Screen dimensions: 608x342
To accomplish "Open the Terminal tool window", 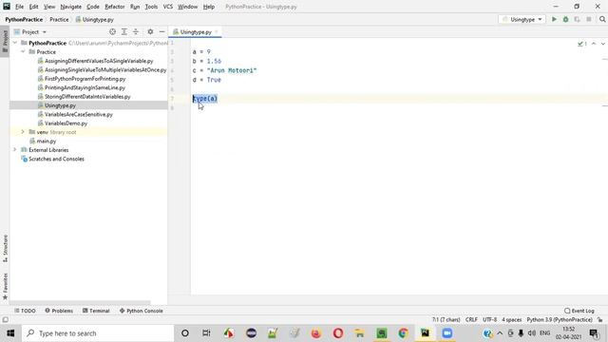I will click(x=96, y=311).
